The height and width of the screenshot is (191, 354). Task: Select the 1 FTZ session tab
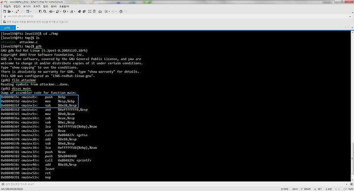coord(7,27)
